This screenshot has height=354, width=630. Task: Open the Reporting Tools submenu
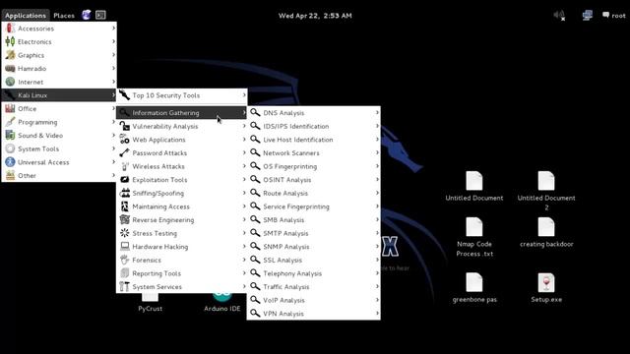[181, 273]
